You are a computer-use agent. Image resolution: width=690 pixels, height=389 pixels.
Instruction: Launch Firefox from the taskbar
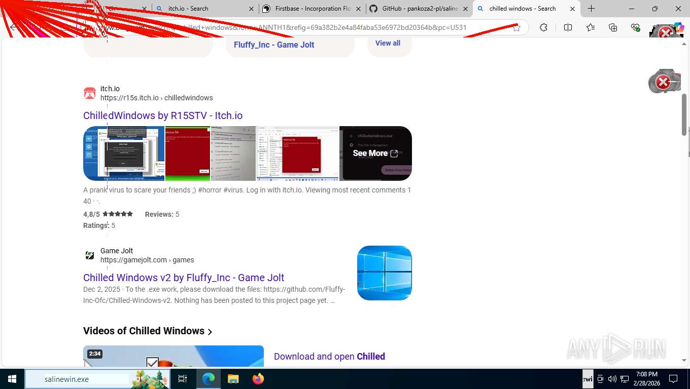(x=258, y=379)
